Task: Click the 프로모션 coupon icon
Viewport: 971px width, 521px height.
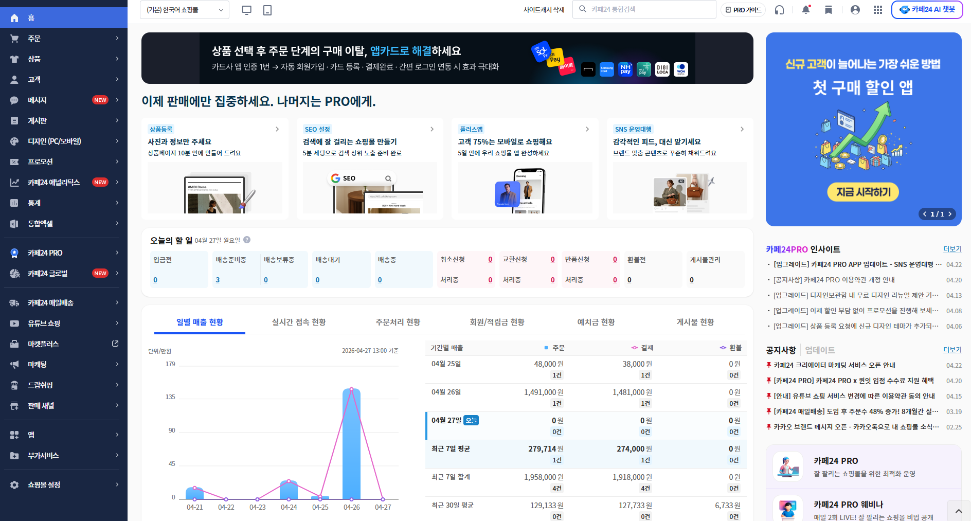Action: pos(14,162)
